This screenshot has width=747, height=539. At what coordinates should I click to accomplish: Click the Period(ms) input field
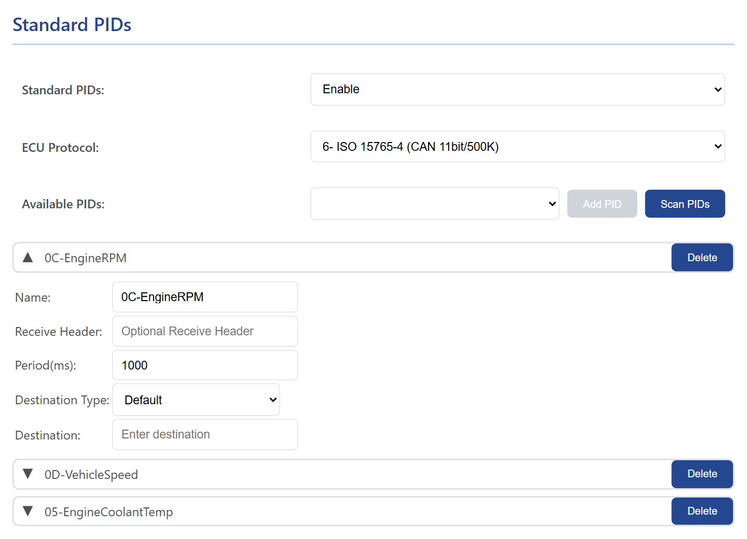205,365
